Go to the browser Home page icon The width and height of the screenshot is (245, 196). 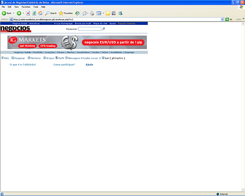pos(41,13)
